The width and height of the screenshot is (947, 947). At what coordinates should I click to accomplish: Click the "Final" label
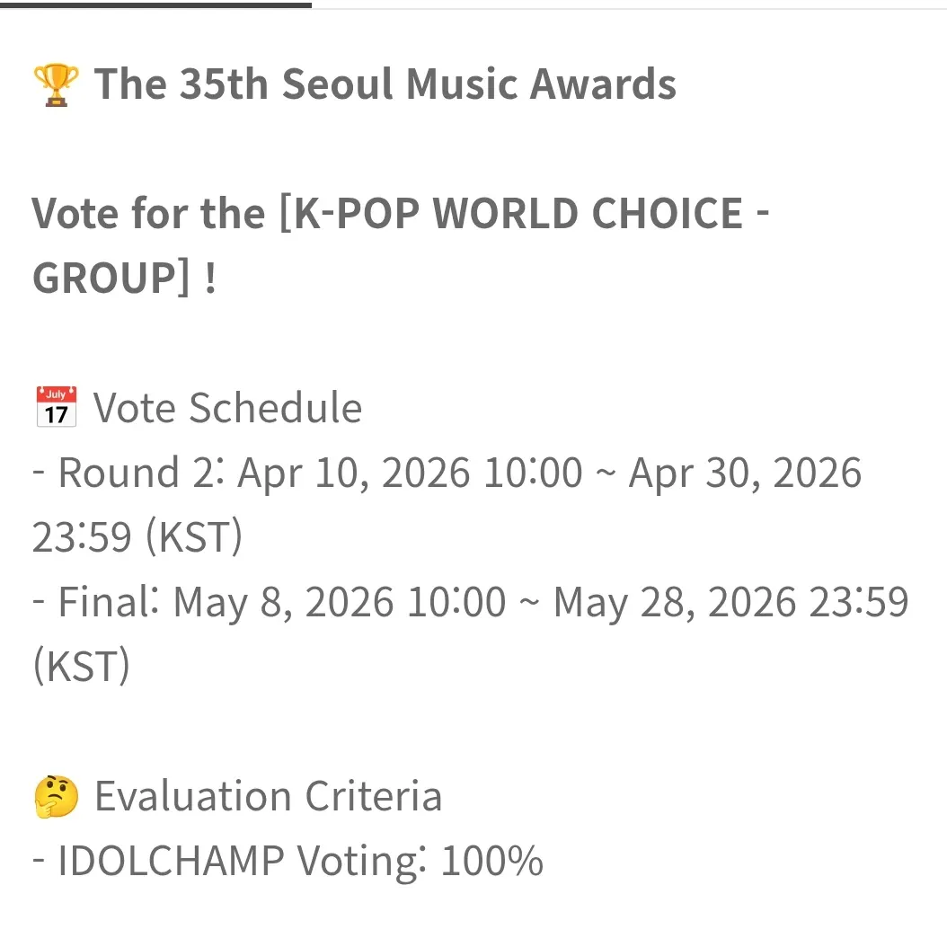102,602
